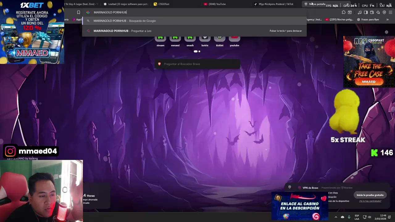Click Inicia la prueba gratuita button
This screenshot has height=222, width=395.
click(x=370, y=195)
